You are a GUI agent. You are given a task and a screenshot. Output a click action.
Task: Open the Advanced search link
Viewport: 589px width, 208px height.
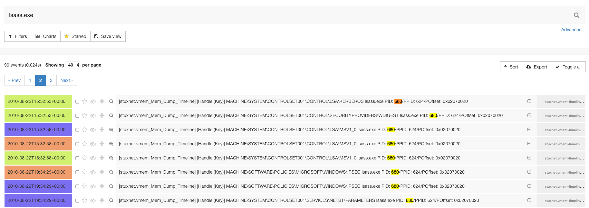(571, 30)
